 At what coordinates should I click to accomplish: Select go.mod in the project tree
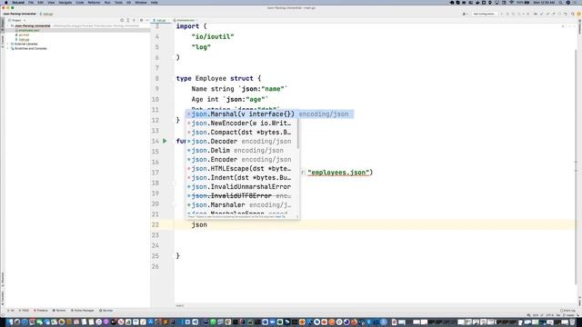(x=24, y=35)
